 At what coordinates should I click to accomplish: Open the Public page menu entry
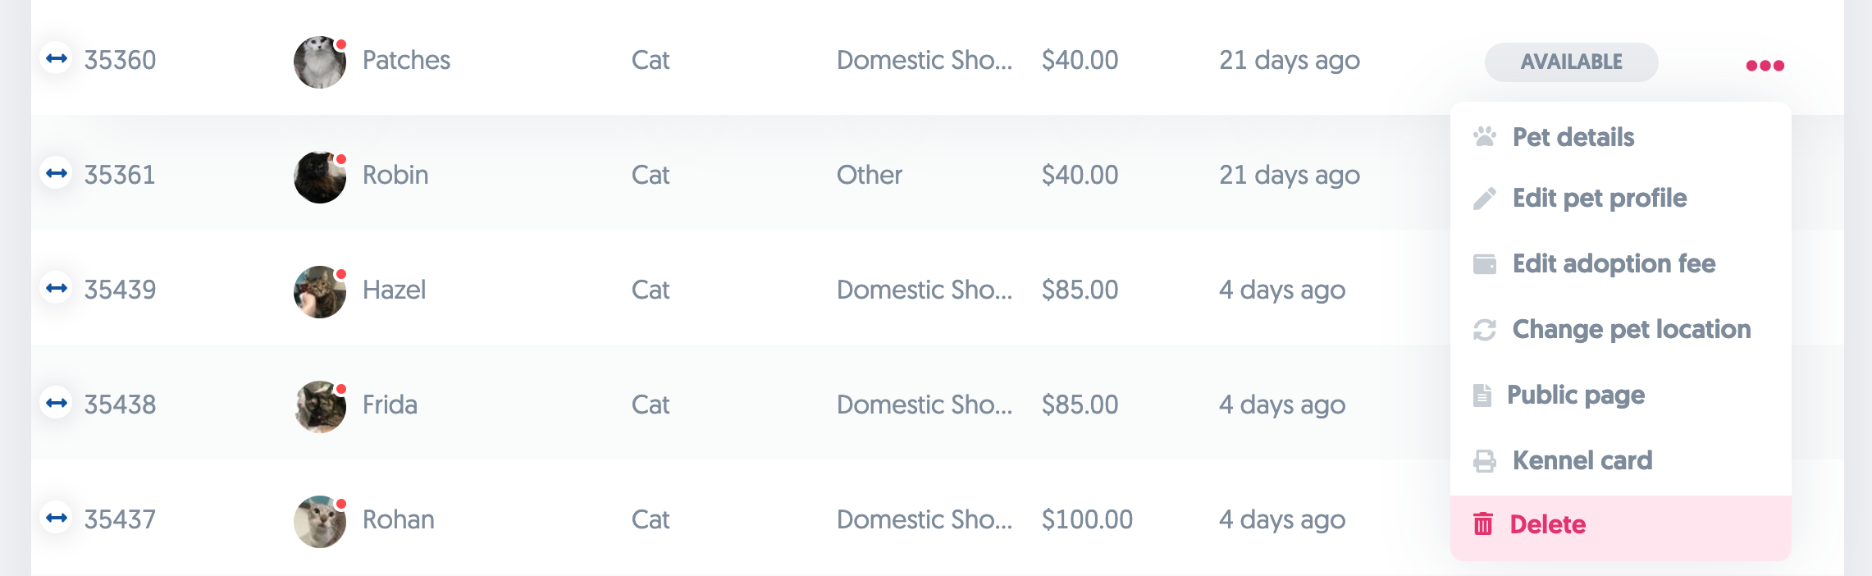click(1575, 395)
